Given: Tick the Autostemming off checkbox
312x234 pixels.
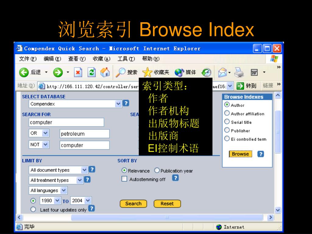Looking at the screenshot, I should [124, 179].
